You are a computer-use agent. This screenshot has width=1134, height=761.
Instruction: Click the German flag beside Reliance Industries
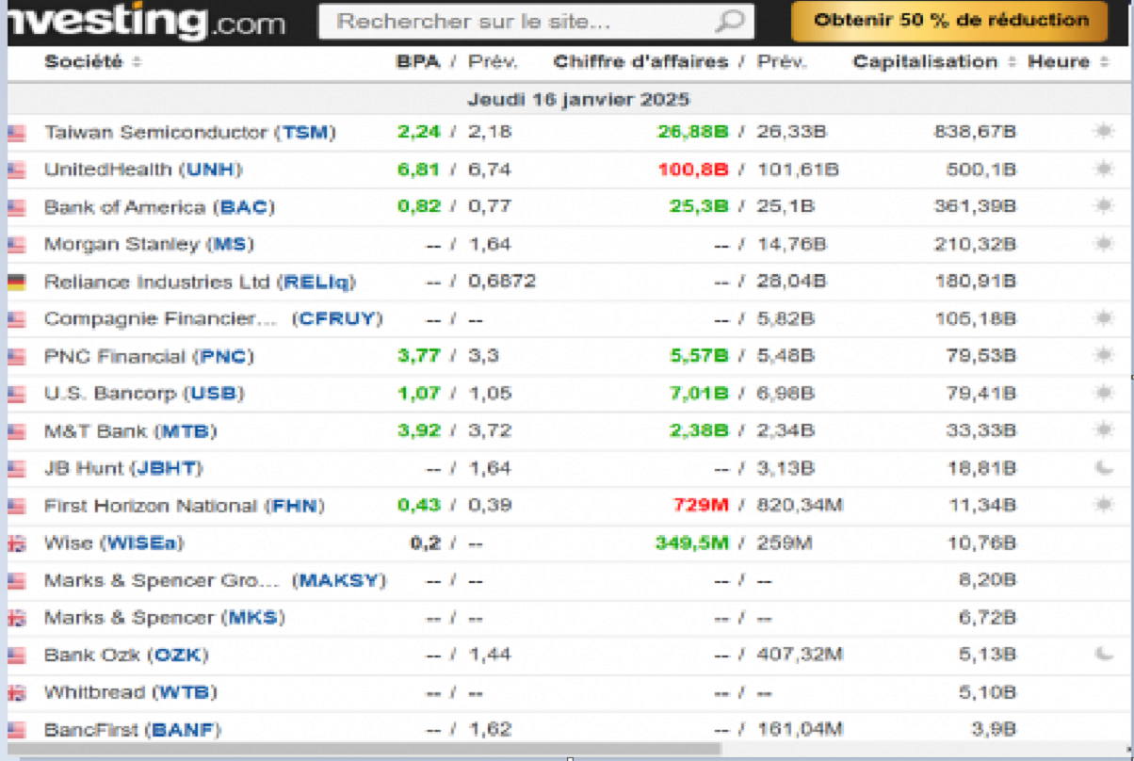click(17, 283)
